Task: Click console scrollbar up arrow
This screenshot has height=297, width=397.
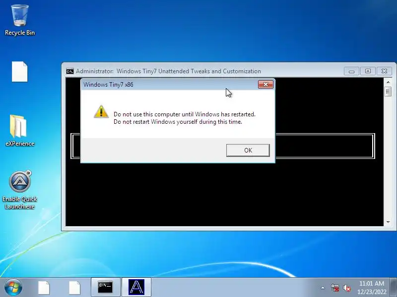Action: tap(388, 82)
